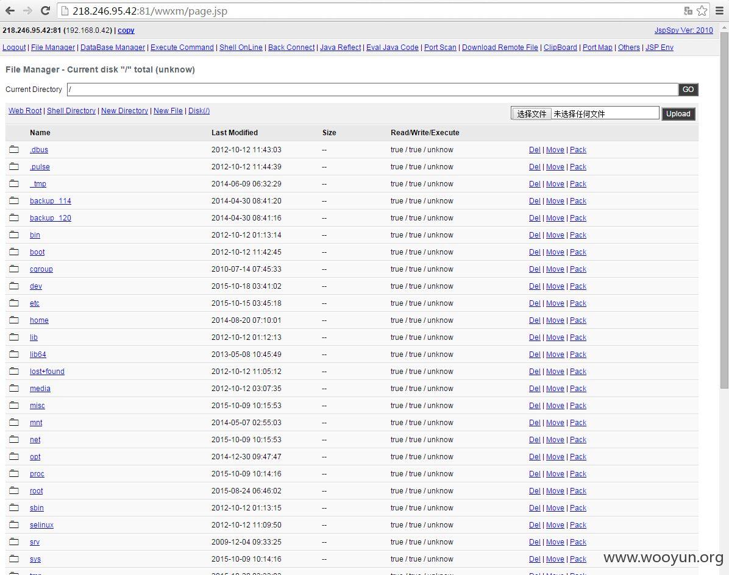
Task: Click folder icon for root row
Action: point(14,490)
